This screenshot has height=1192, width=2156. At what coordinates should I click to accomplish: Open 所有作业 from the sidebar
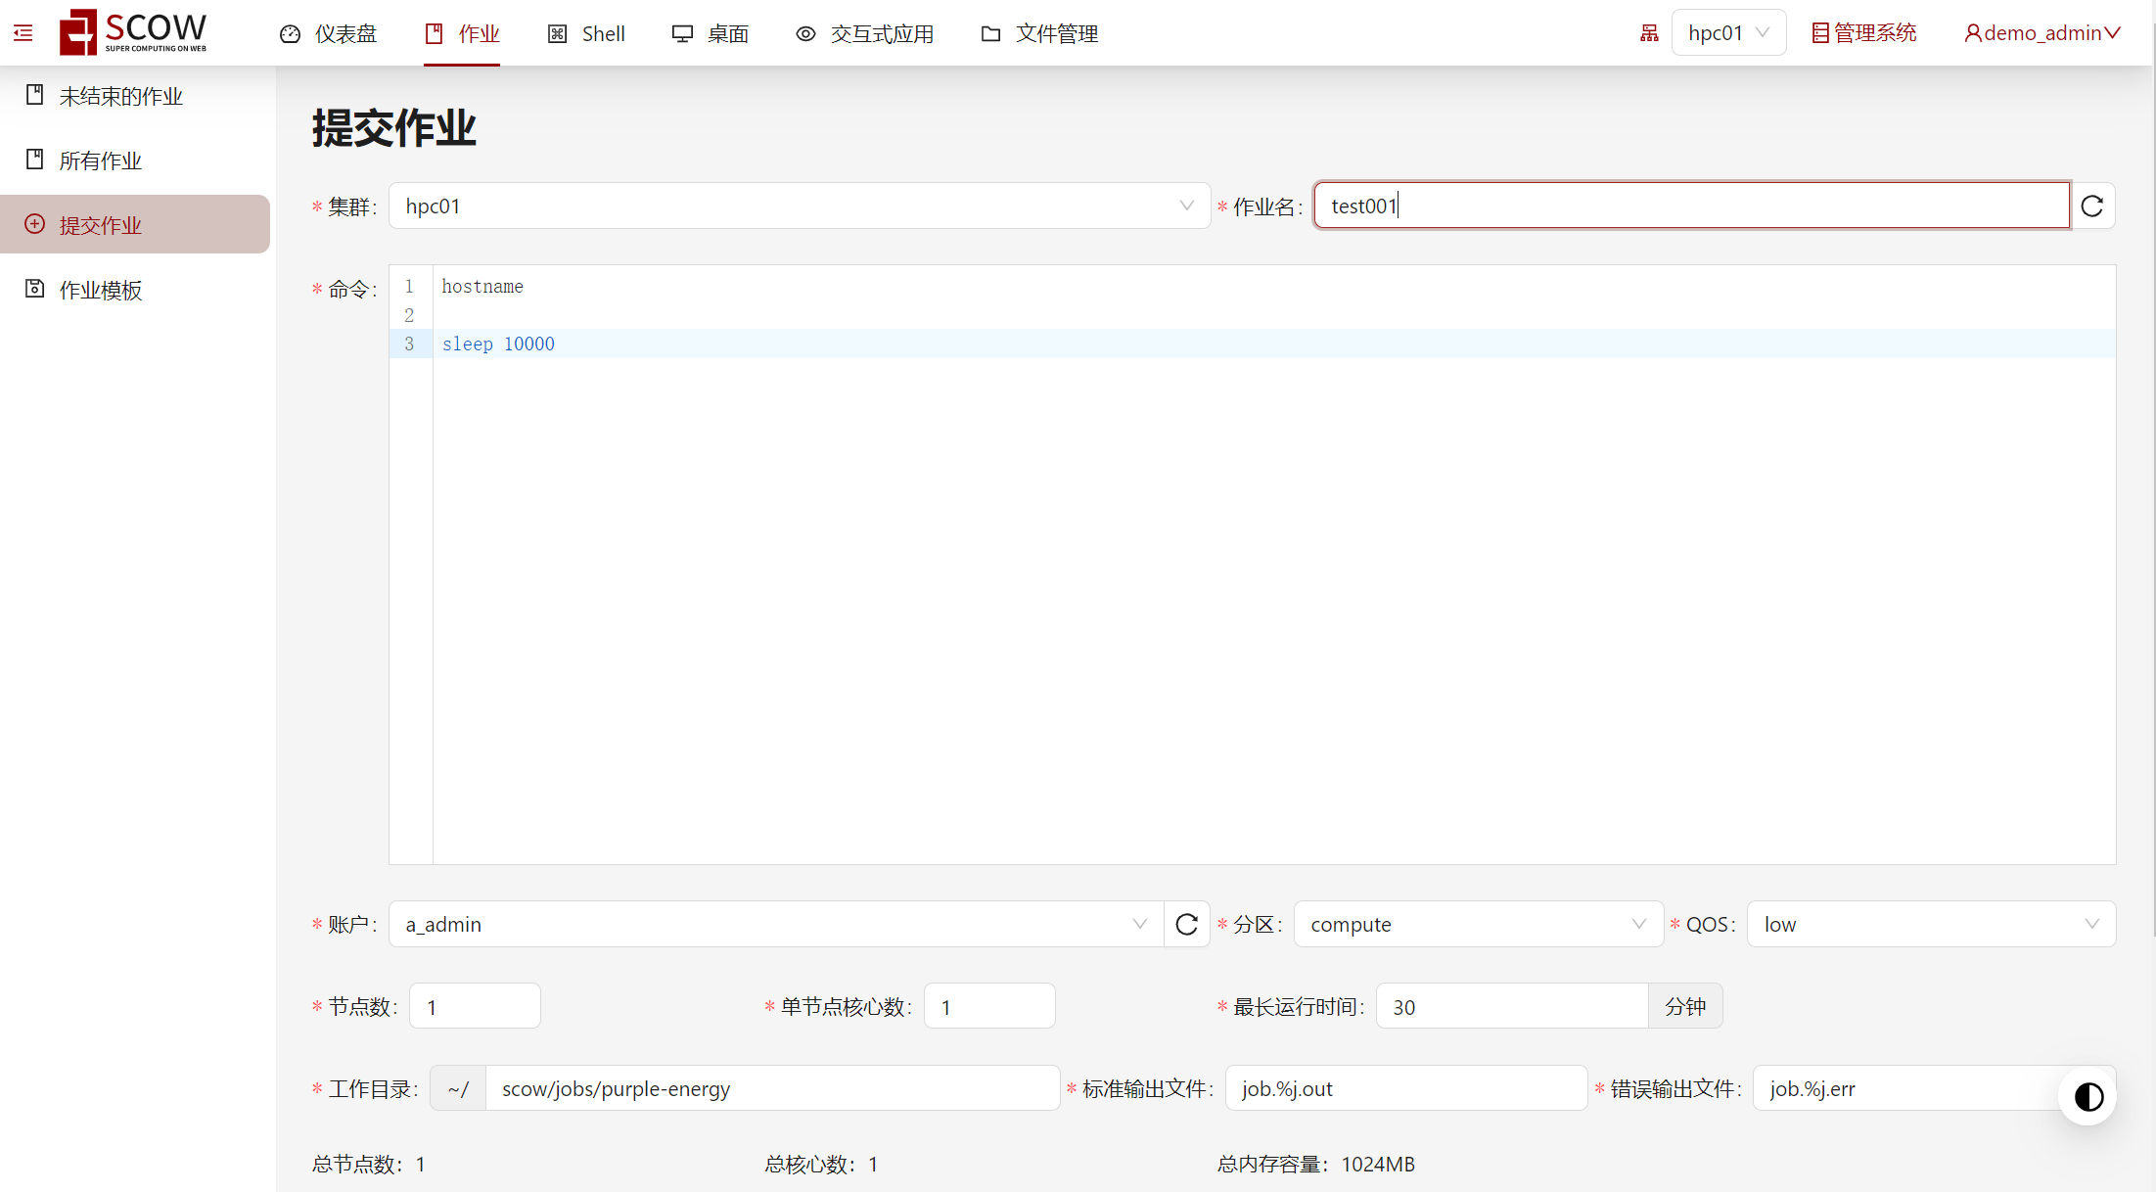tap(100, 160)
